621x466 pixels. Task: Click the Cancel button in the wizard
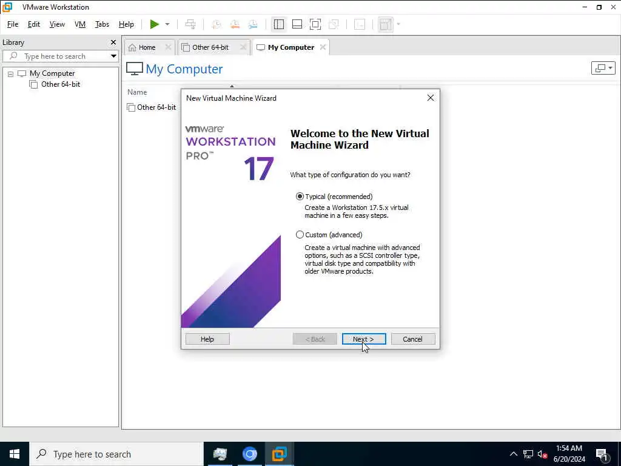pos(412,339)
